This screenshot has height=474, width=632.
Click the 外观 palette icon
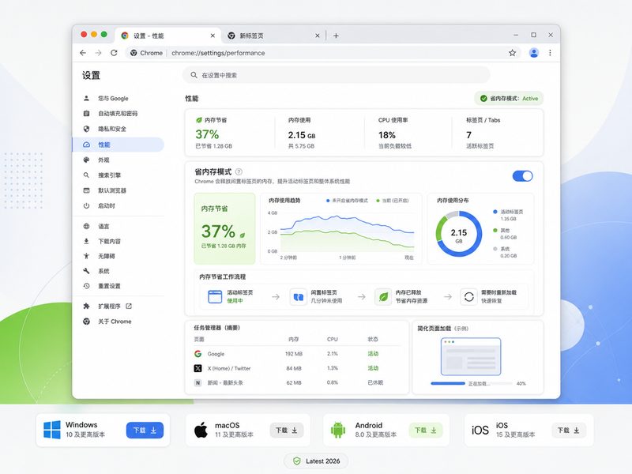pos(86,160)
